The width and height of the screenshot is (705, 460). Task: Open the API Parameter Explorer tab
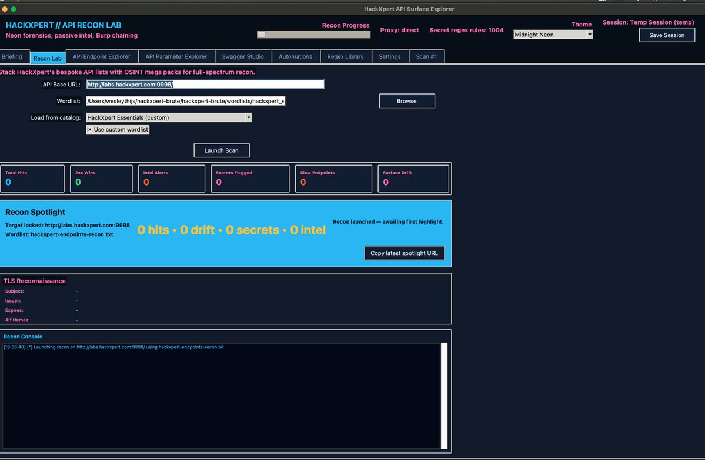pyautogui.click(x=176, y=56)
